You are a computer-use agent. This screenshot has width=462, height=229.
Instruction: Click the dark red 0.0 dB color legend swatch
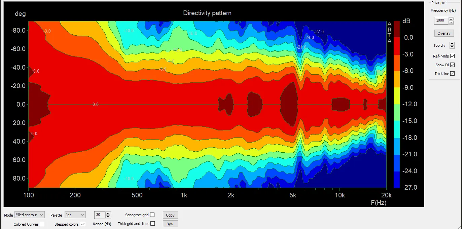click(397, 29)
